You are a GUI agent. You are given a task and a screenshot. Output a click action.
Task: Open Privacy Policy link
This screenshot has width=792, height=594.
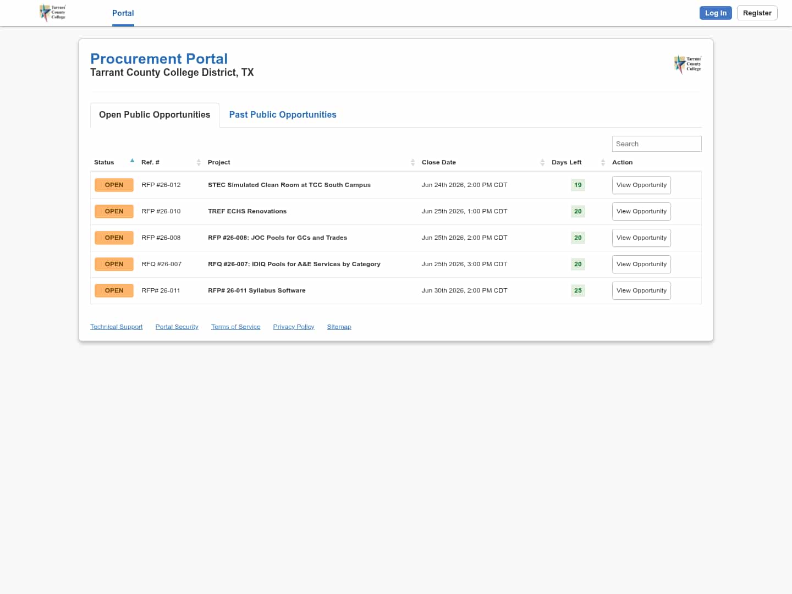coord(294,327)
